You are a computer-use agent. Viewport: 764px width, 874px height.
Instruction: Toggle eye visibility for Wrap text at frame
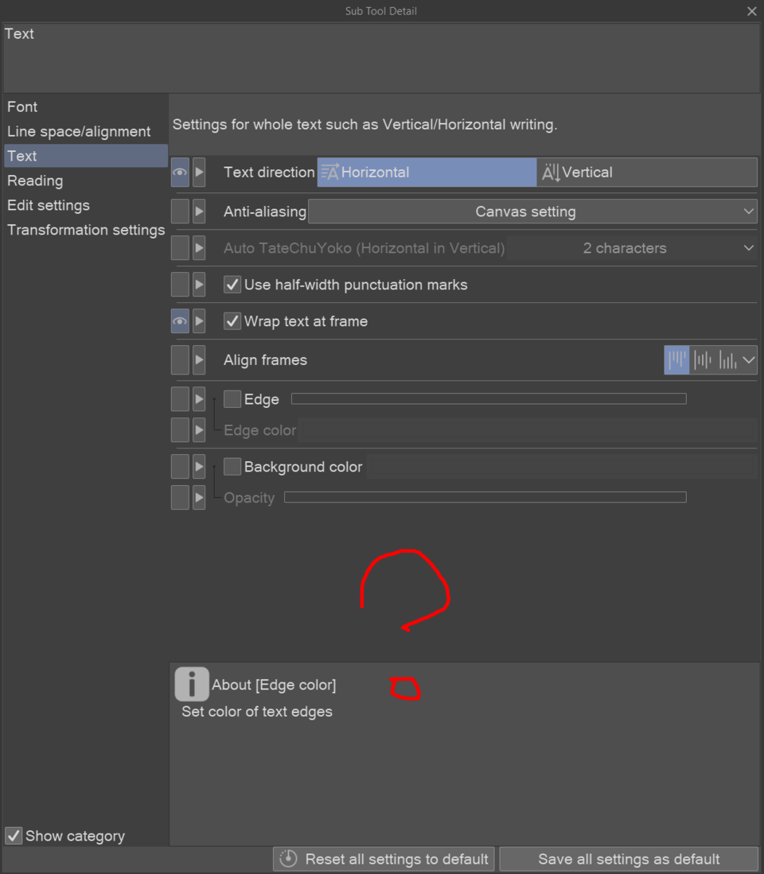[x=180, y=321]
